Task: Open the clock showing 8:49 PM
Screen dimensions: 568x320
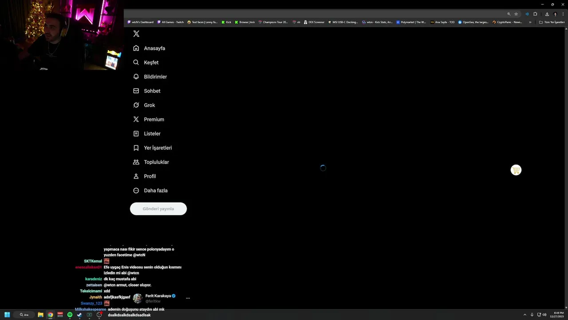Action: click(x=558, y=315)
